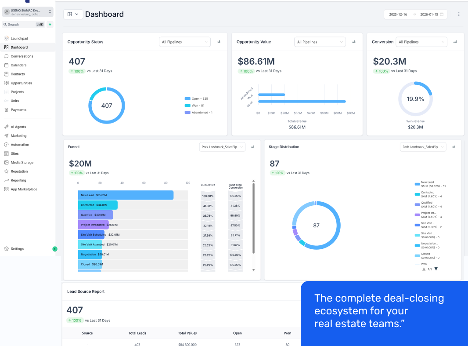The height and width of the screenshot is (346, 468).
Task: Click the Funnel widget filter settings icon
Action: (x=252, y=147)
